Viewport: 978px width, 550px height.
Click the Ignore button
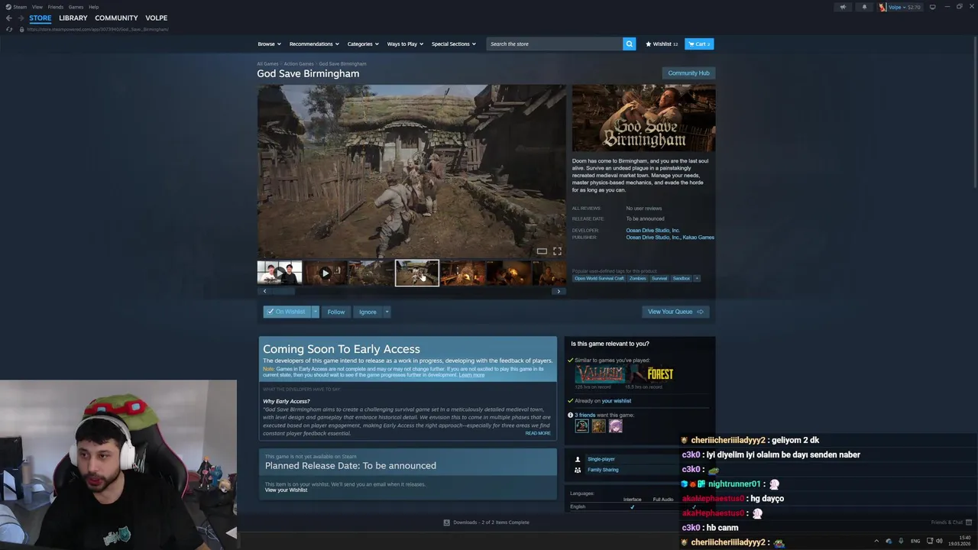pyautogui.click(x=368, y=312)
